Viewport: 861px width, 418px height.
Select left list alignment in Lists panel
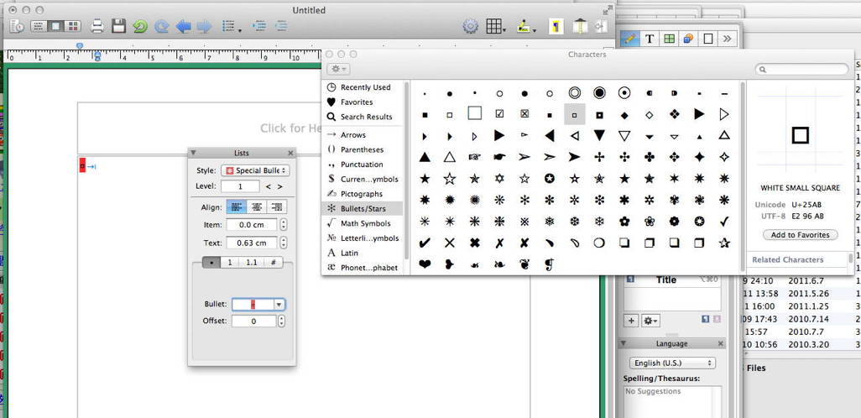pos(237,206)
